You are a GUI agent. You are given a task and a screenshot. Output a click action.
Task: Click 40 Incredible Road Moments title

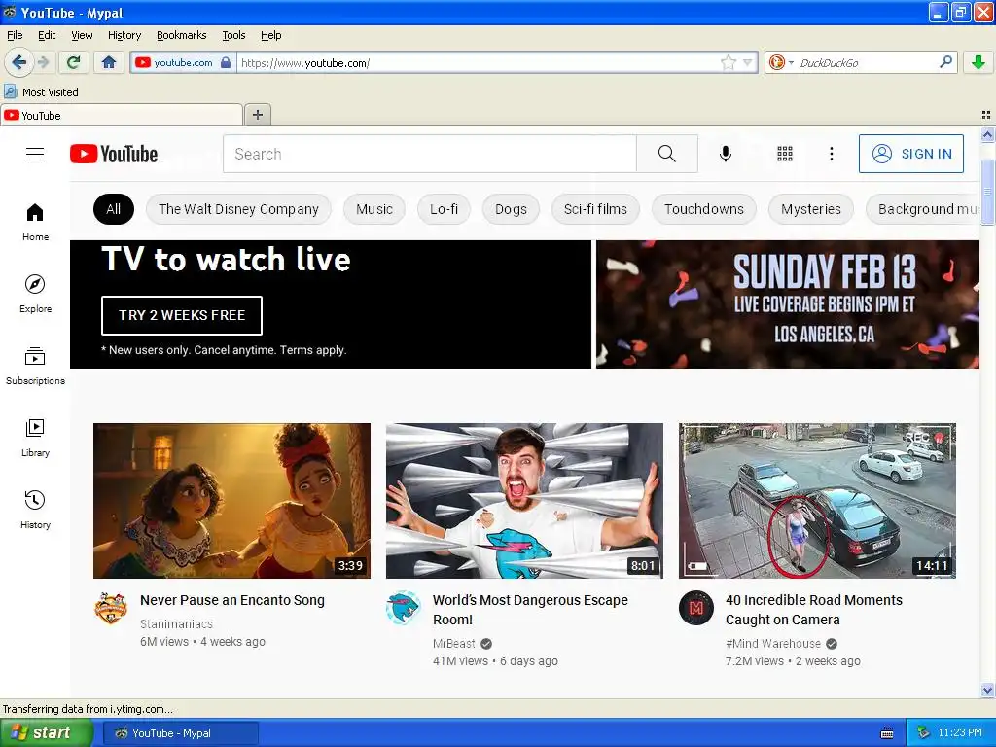(x=814, y=610)
